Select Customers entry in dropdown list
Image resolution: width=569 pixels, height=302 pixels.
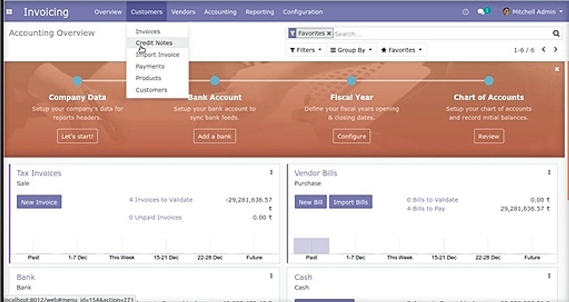pyautogui.click(x=157, y=90)
